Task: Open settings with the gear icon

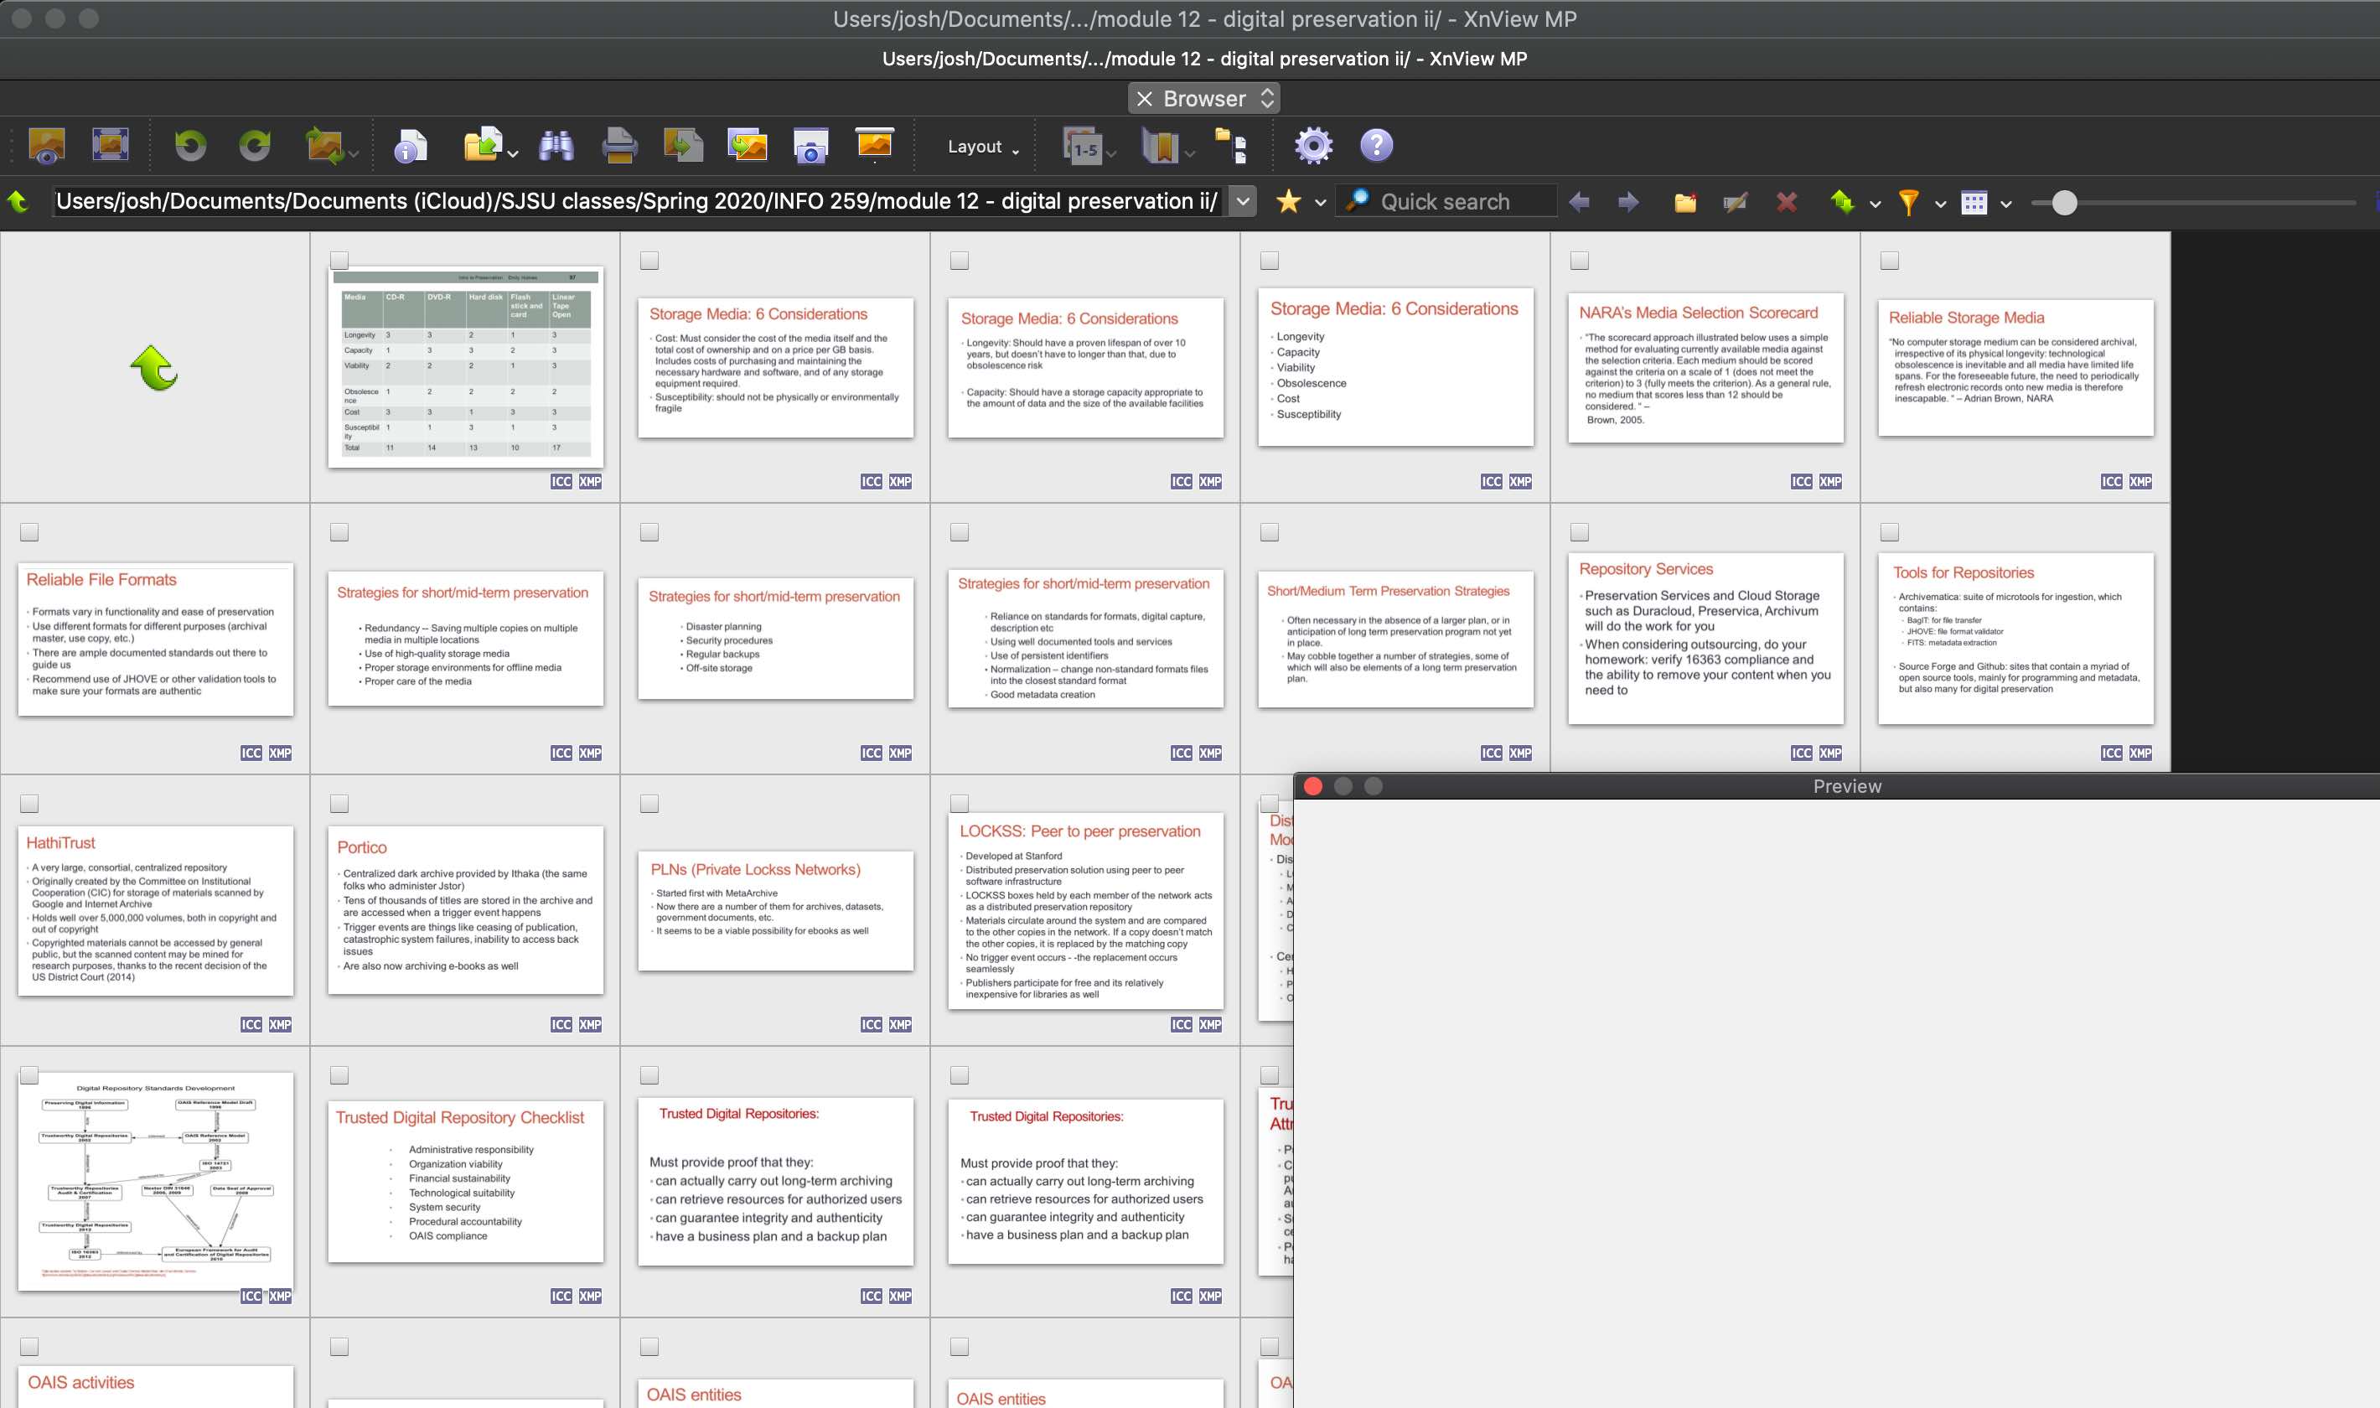Action: [1313, 145]
